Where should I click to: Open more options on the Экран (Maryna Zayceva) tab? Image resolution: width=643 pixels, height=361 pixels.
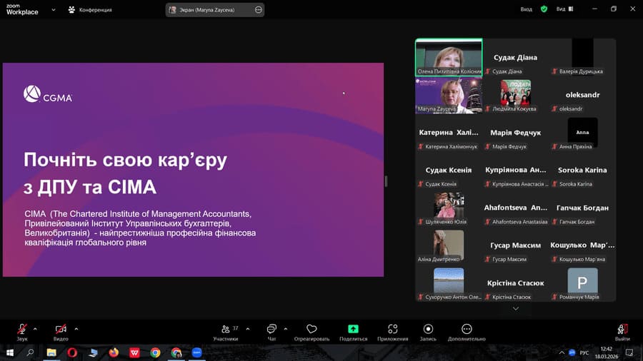click(x=258, y=9)
